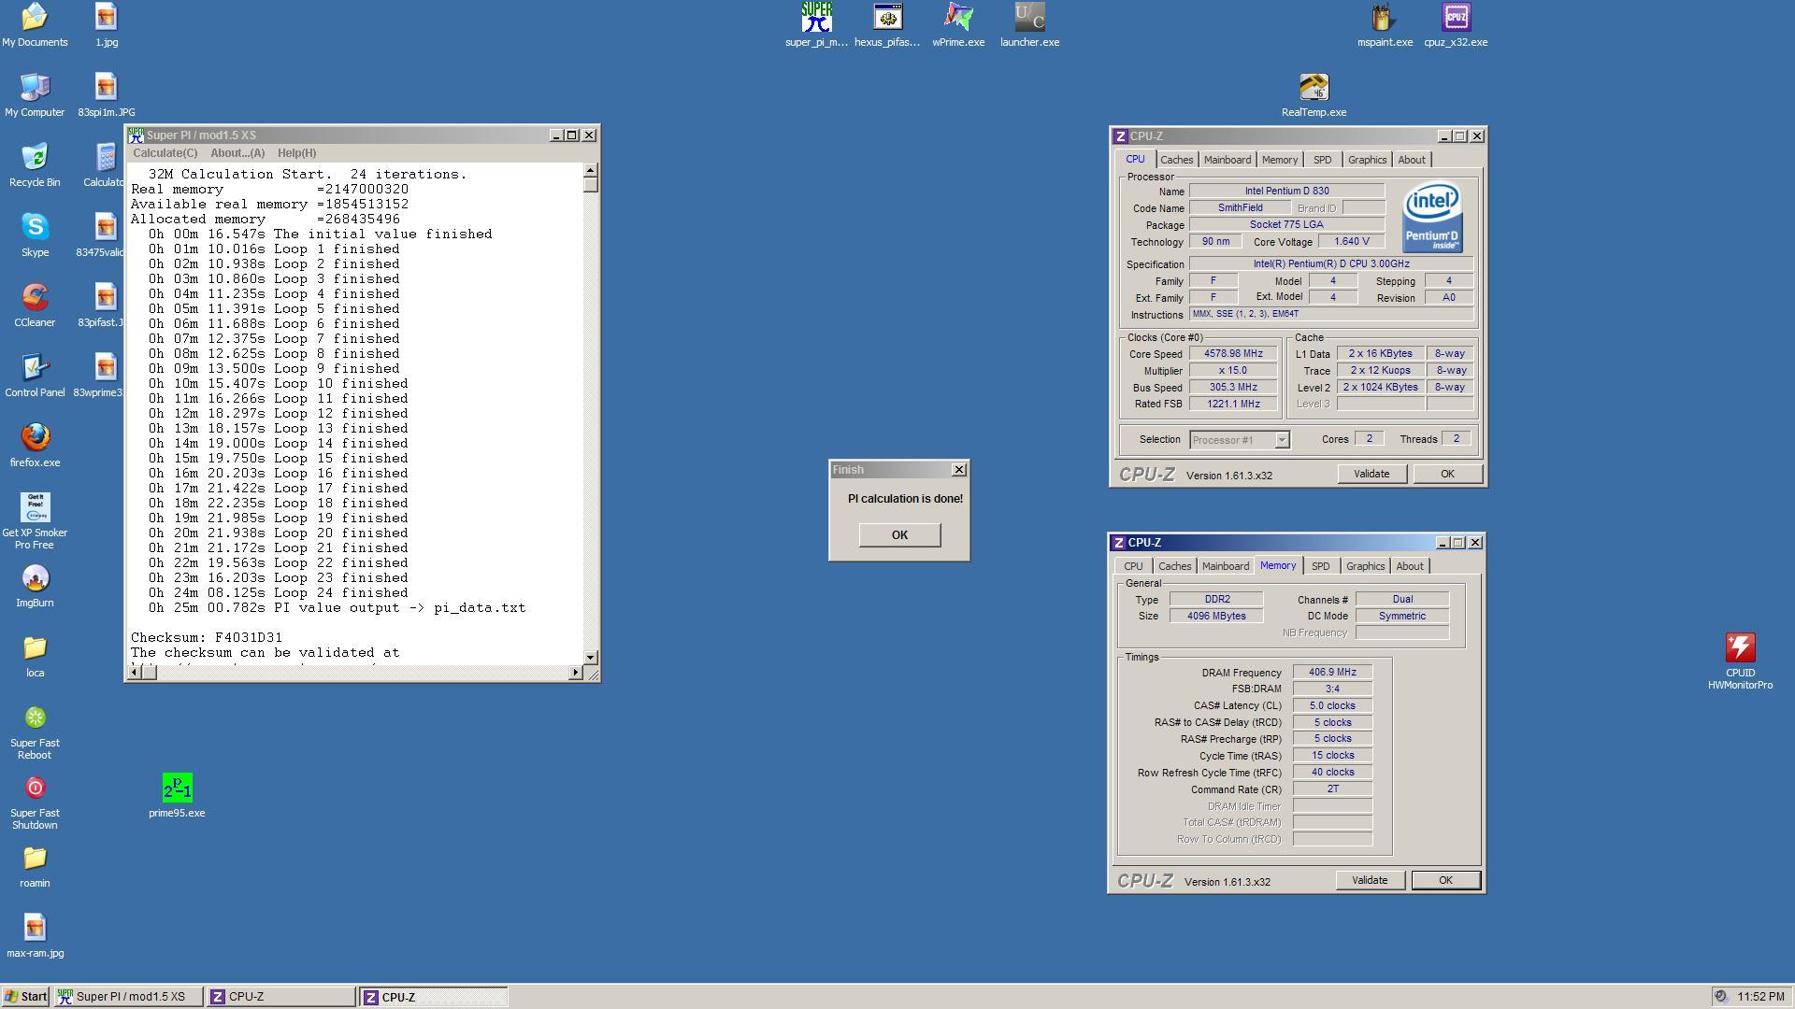Switch to Caches tab in top CPU-Z
The image size is (1795, 1009).
[1176, 160]
